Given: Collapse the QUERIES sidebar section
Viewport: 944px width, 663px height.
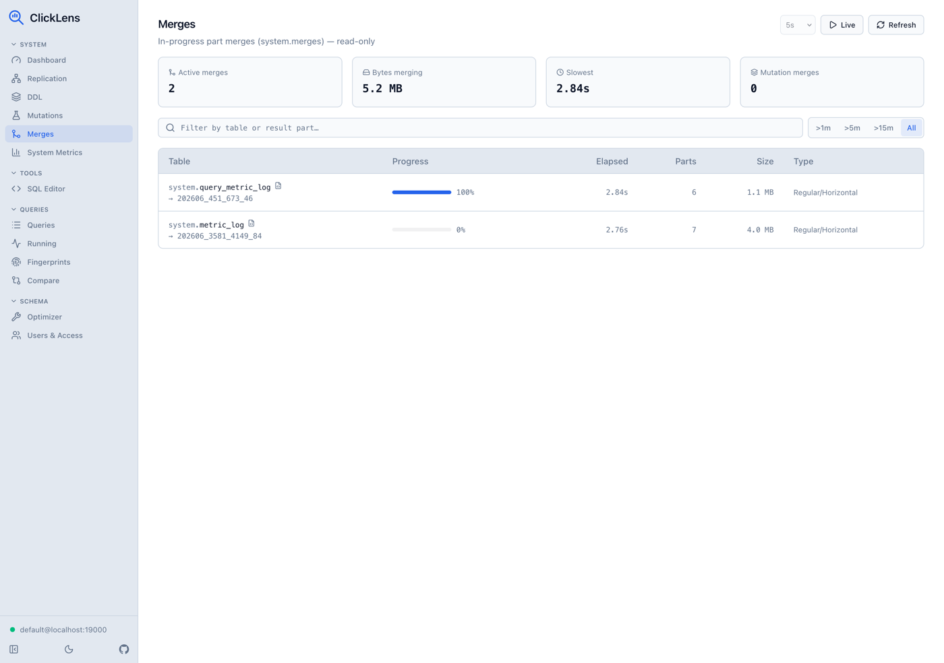Looking at the screenshot, I should coord(30,210).
